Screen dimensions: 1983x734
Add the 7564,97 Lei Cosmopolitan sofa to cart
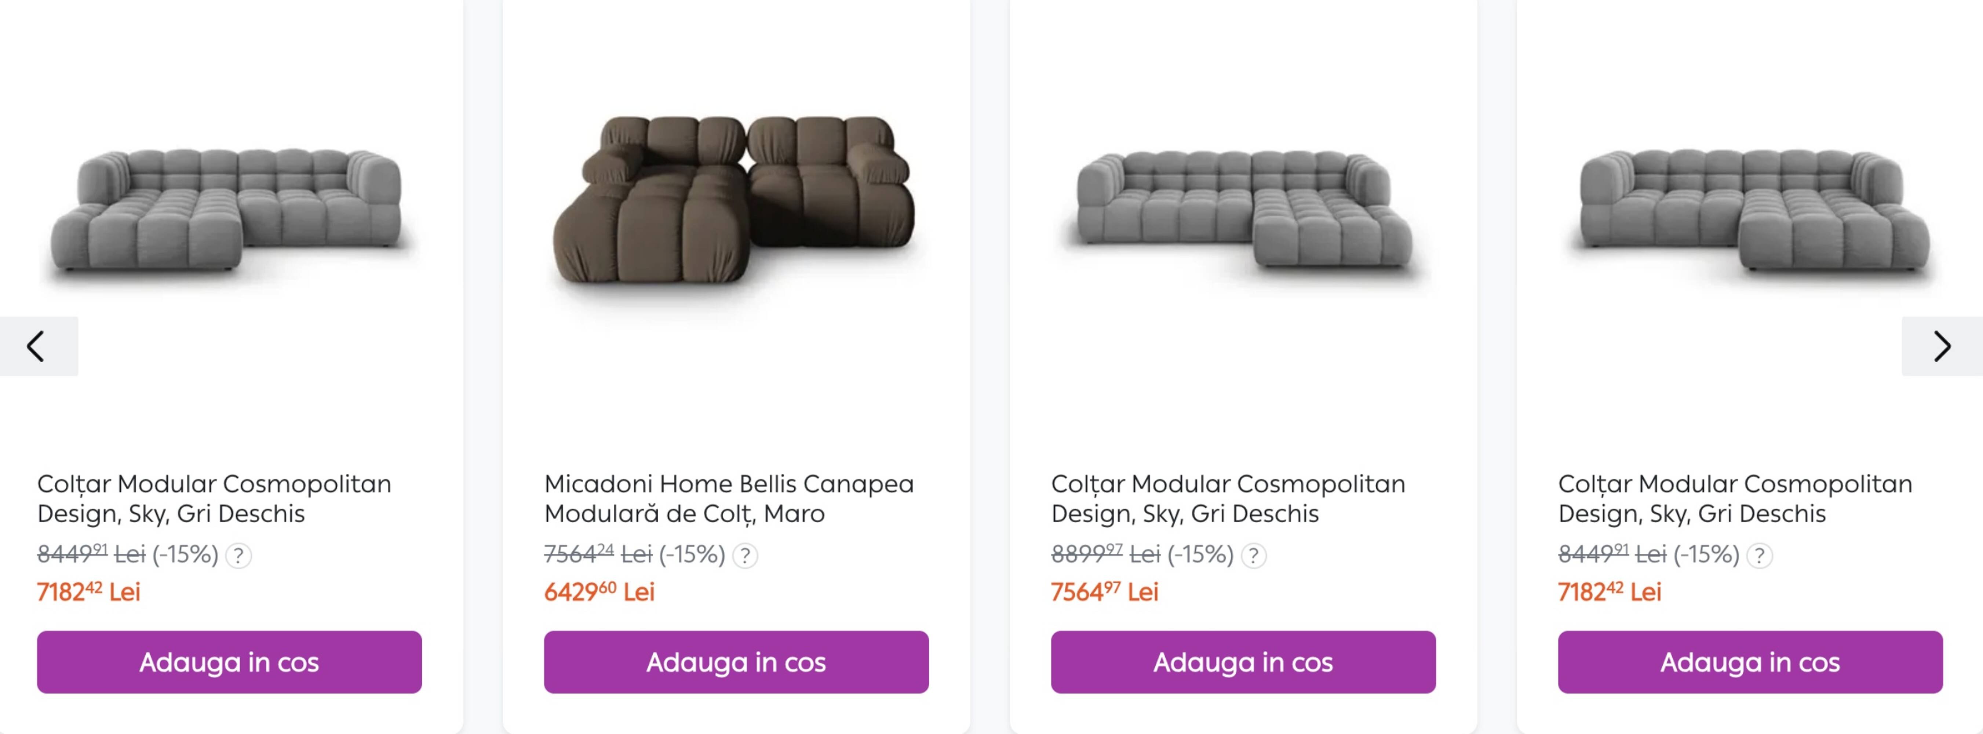click(x=1243, y=662)
